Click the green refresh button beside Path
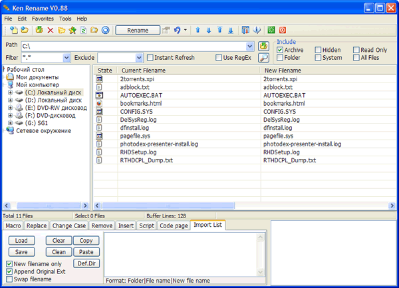This screenshot has width=399, height=288. pyautogui.click(x=263, y=46)
